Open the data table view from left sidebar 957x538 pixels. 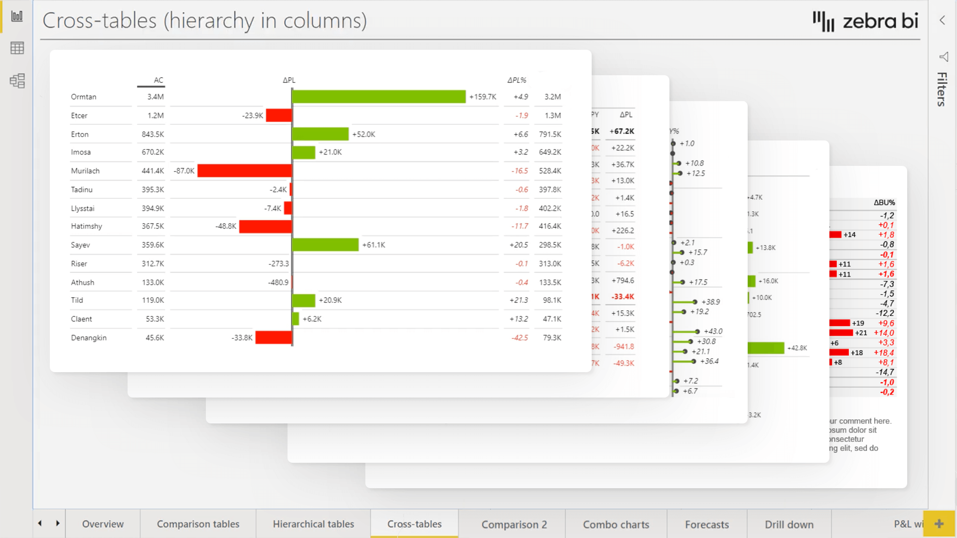click(17, 48)
